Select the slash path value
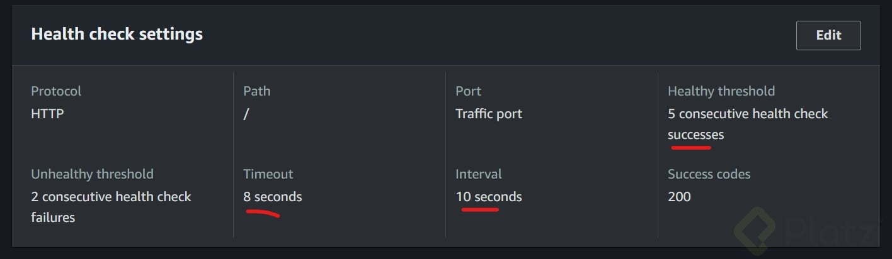Viewport: 892px width, 259px height. click(246, 114)
